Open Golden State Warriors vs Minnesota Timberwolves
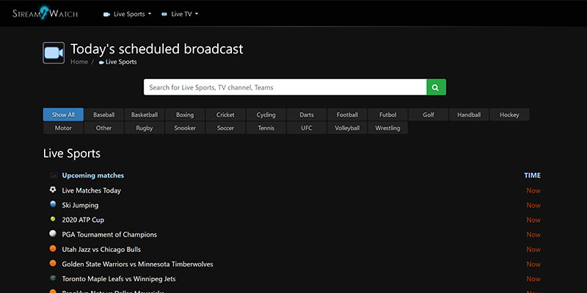The width and height of the screenshot is (587, 293). (137, 264)
